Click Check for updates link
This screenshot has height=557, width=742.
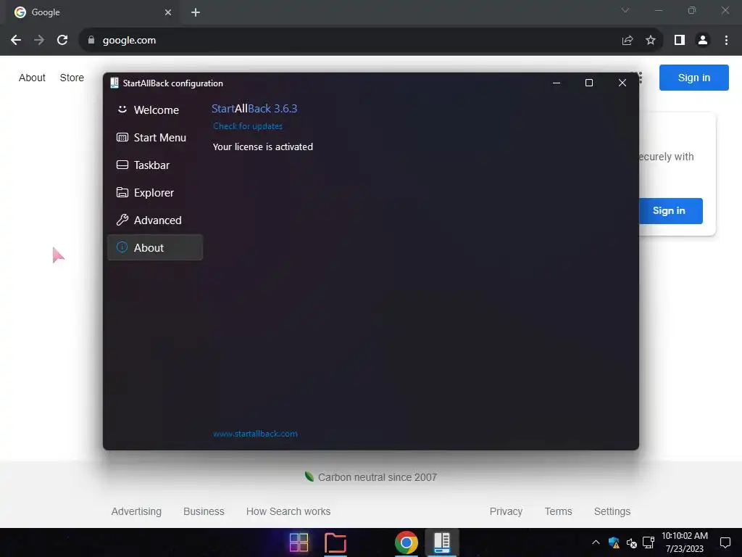pos(248,126)
